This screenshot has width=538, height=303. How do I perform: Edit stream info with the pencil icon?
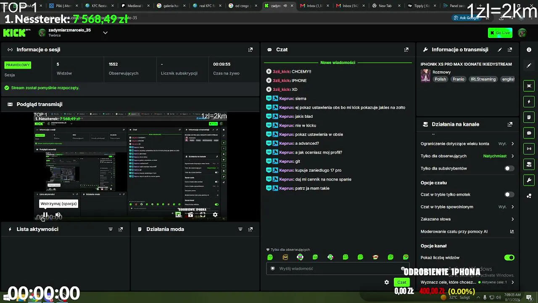(x=500, y=50)
